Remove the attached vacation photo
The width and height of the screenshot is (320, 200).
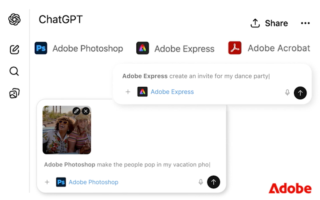tap(86, 111)
